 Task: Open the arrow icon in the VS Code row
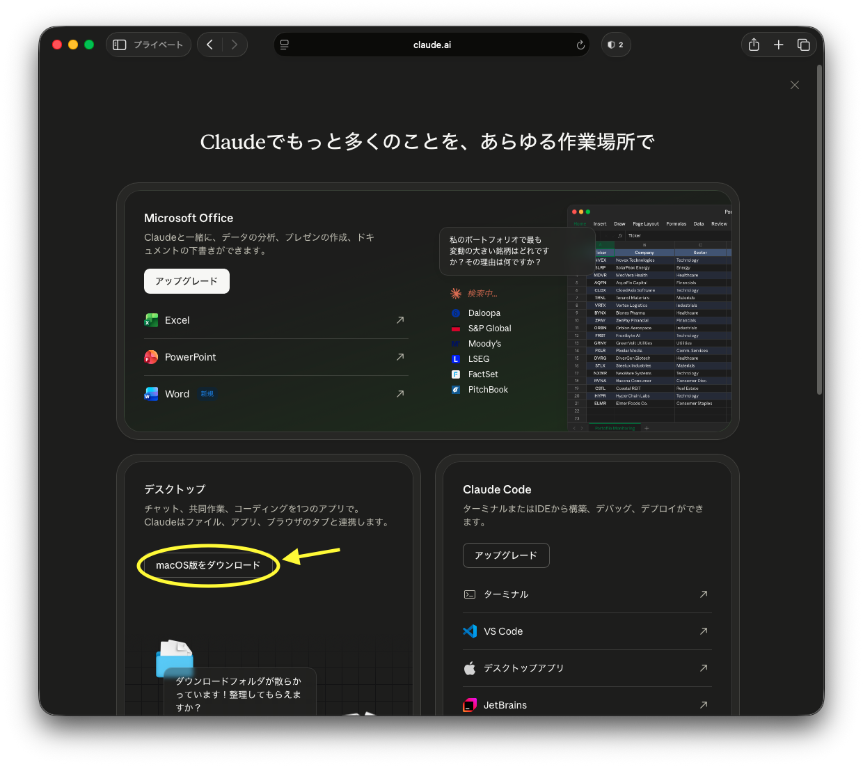704,631
